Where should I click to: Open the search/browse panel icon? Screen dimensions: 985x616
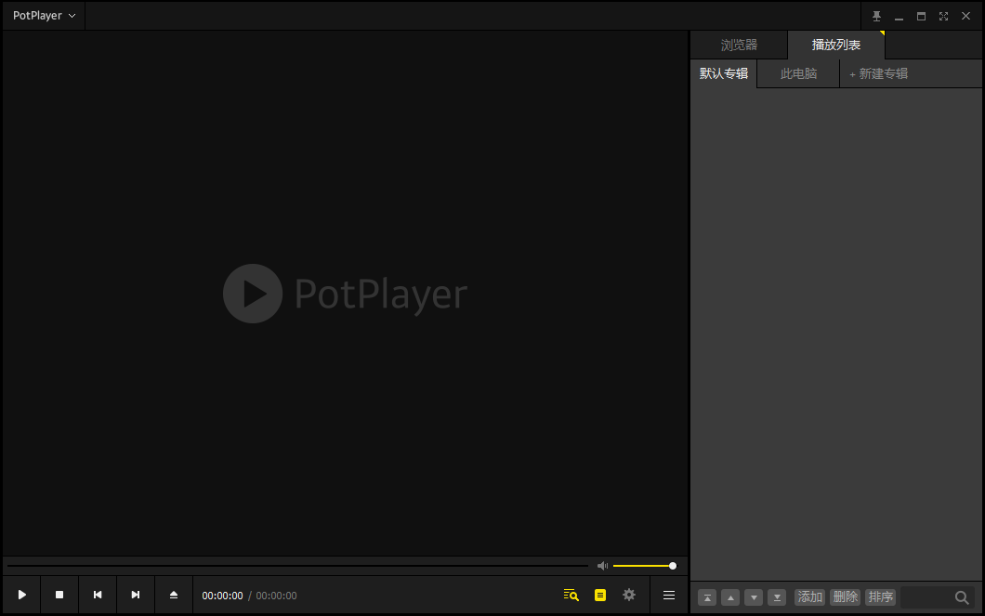[570, 595]
